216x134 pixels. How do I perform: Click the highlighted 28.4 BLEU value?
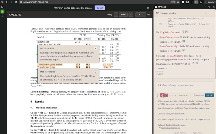coord(78,67)
